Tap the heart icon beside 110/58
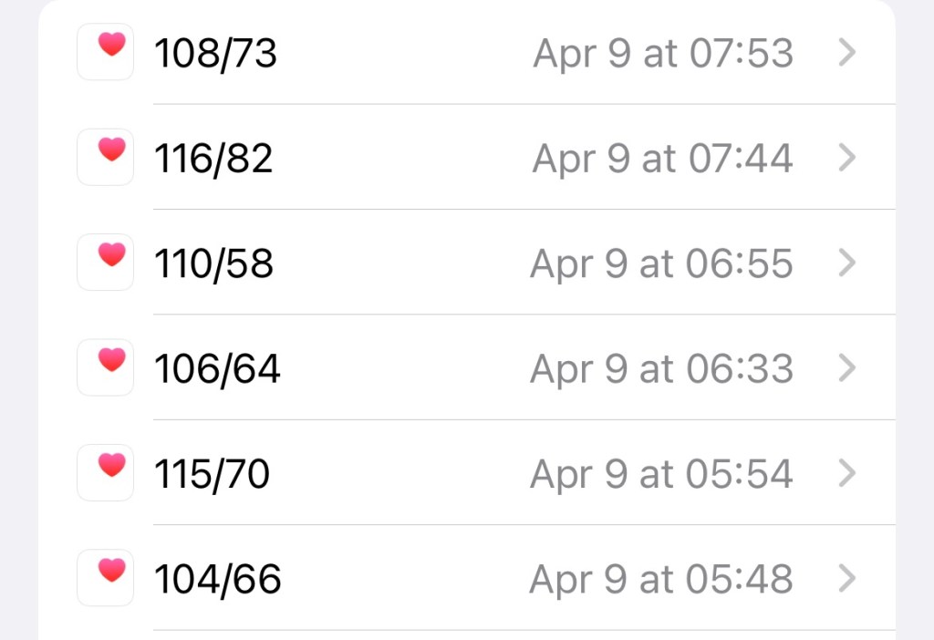Screen dimensions: 934x640 [x=106, y=263]
